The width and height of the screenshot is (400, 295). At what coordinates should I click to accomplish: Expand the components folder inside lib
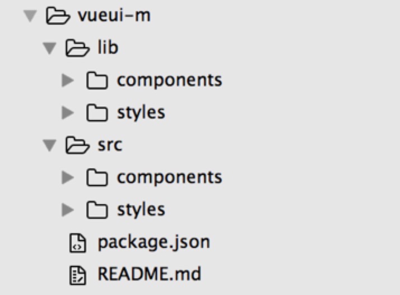(68, 81)
